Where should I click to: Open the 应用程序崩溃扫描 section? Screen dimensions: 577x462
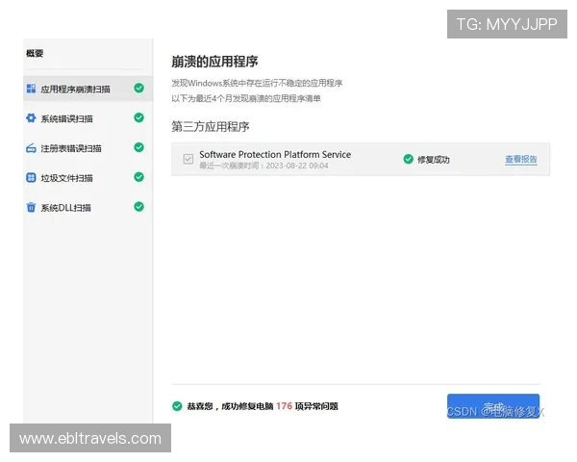point(88,89)
